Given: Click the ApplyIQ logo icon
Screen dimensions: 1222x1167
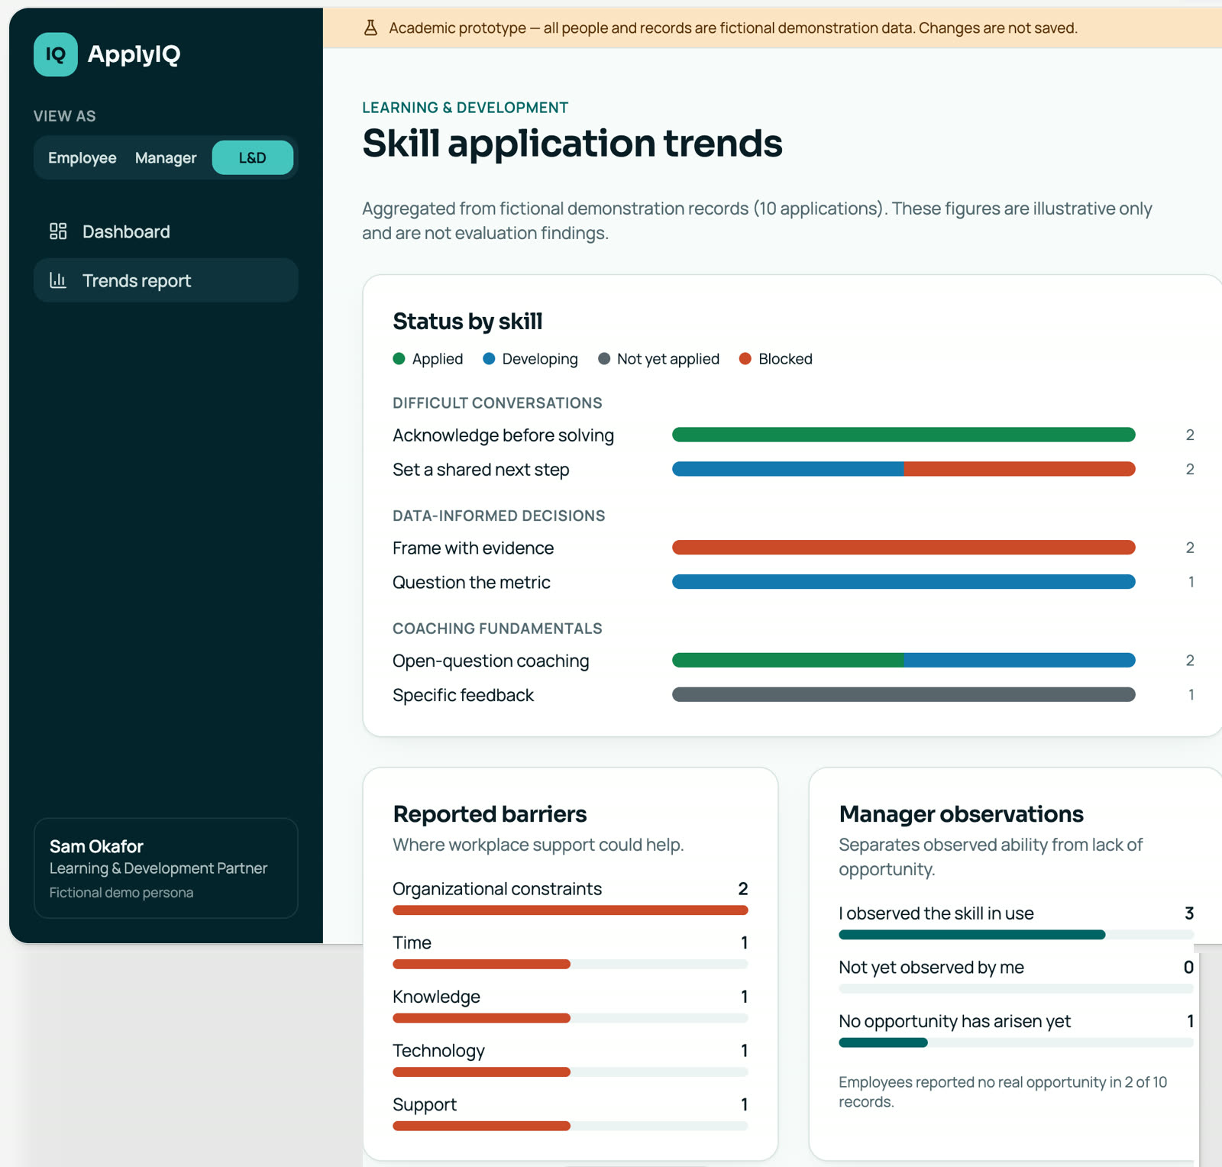Looking at the screenshot, I should [x=56, y=54].
